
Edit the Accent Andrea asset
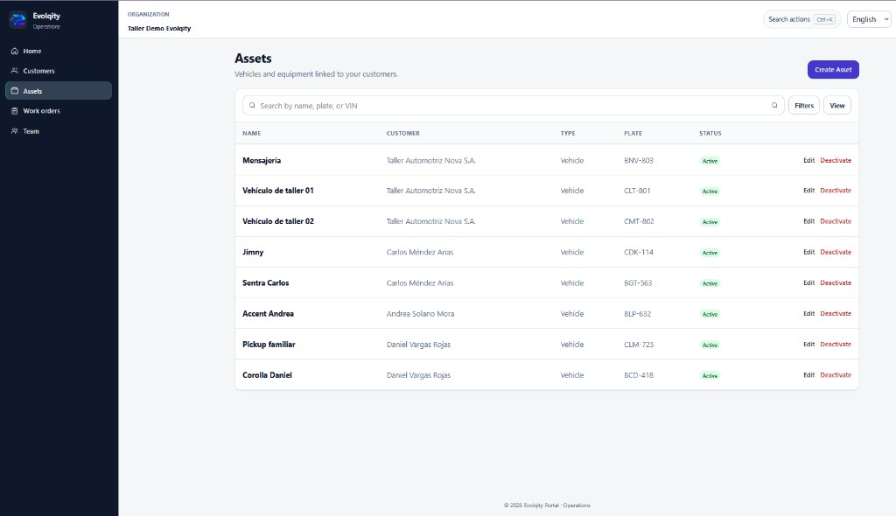tap(808, 314)
